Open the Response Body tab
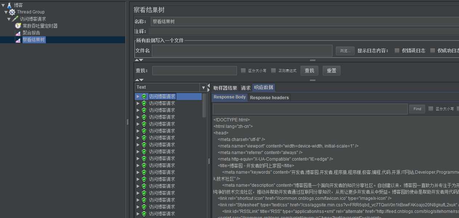The image size is (459, 218). [x=230, y=97]
